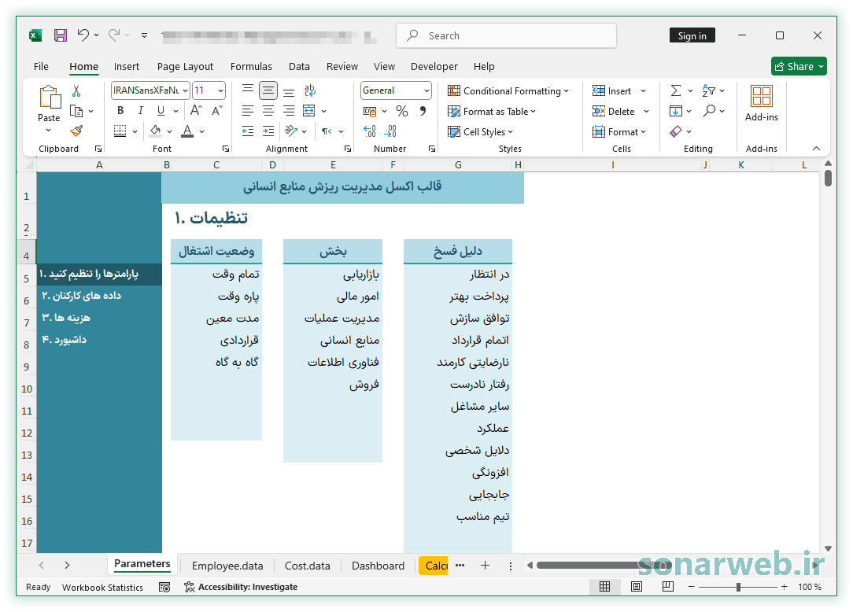Click the Undo arrow icon

[83, 35]
